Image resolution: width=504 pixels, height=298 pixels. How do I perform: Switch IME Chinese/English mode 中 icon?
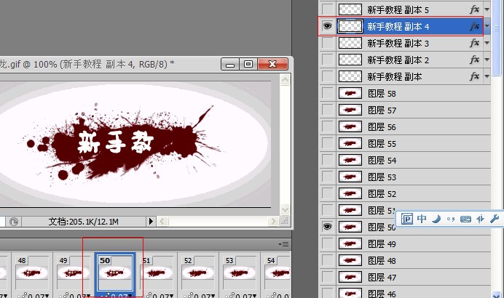click(422, 219)
